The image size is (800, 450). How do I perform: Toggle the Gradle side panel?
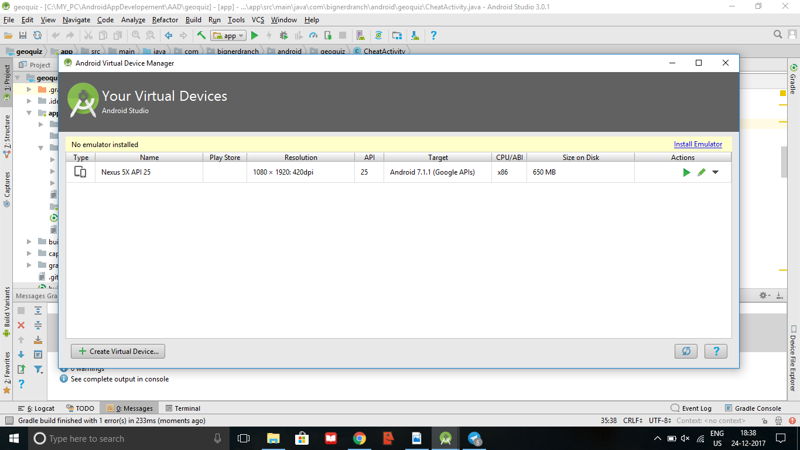pos(794,79)
